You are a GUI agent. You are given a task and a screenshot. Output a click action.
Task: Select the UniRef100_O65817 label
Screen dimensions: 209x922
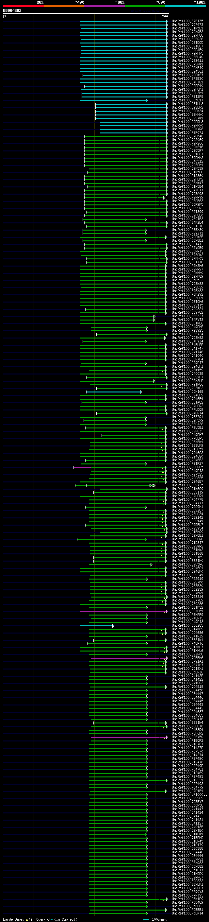pyautogui.click(x=187, y=100)
